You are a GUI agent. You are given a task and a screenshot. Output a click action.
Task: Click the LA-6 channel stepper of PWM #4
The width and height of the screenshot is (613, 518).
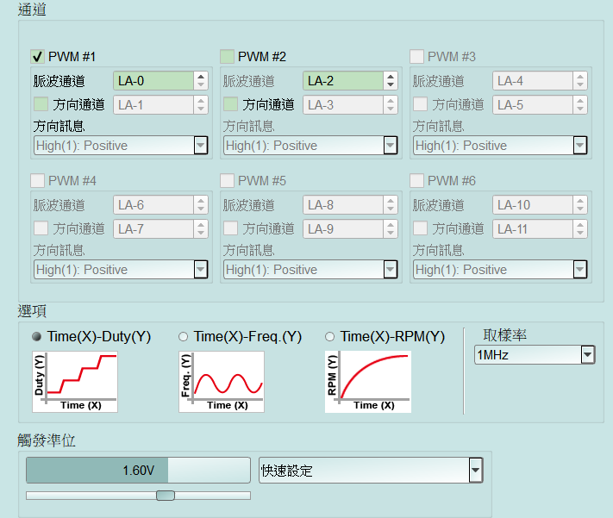(x=201, y=205)
